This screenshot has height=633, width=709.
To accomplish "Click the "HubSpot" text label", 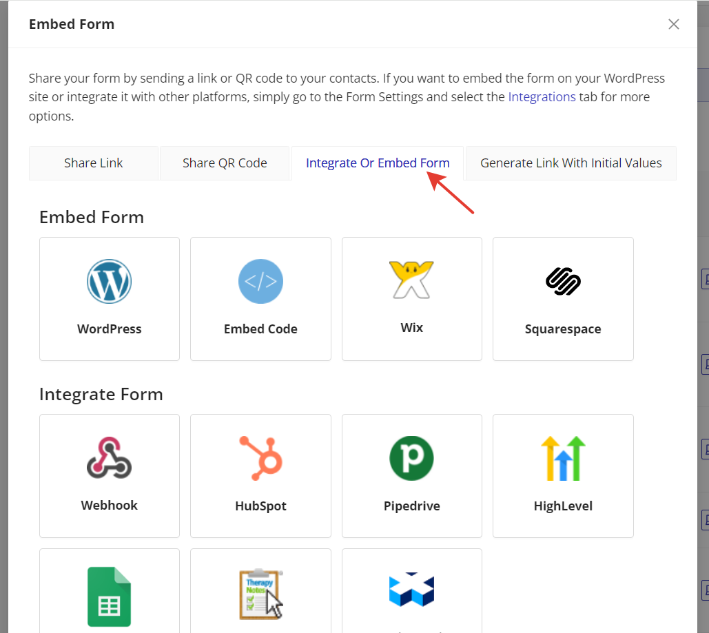I will click(x=260, y=506).
